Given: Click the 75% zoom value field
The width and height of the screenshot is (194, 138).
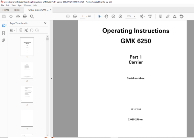Looking at the screenshot, I should coord(129,17).
